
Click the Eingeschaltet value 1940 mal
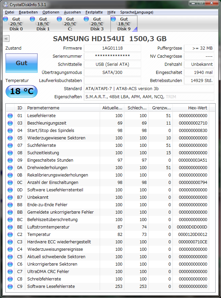(199, 73)
